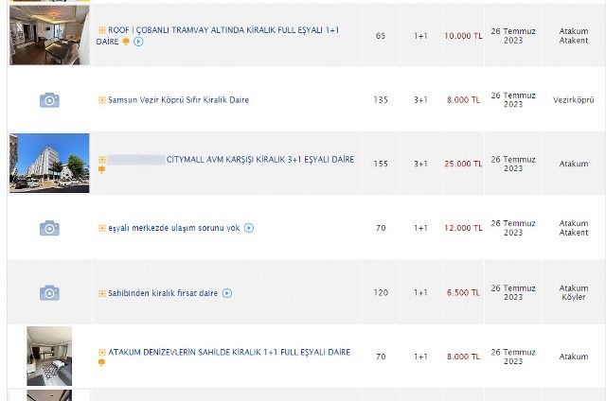The width and height of the screenshot is (606, 401).
Task: Click the 25.000 TL price cell
Action: click(x=463, y=164)
